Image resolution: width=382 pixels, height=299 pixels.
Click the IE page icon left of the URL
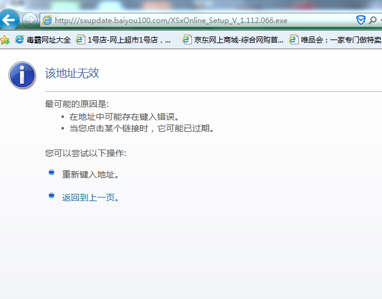[x=47, y=20]
